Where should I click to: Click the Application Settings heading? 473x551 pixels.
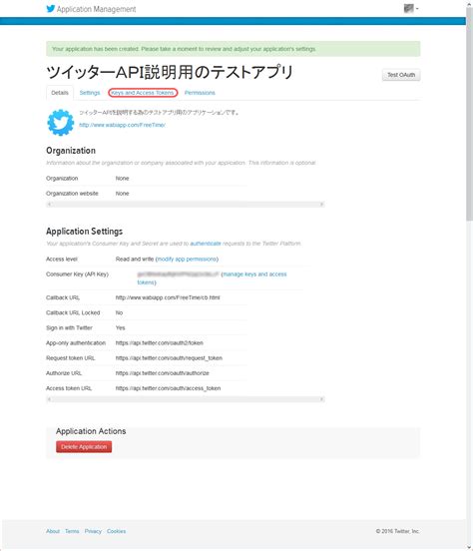[85, 232]
